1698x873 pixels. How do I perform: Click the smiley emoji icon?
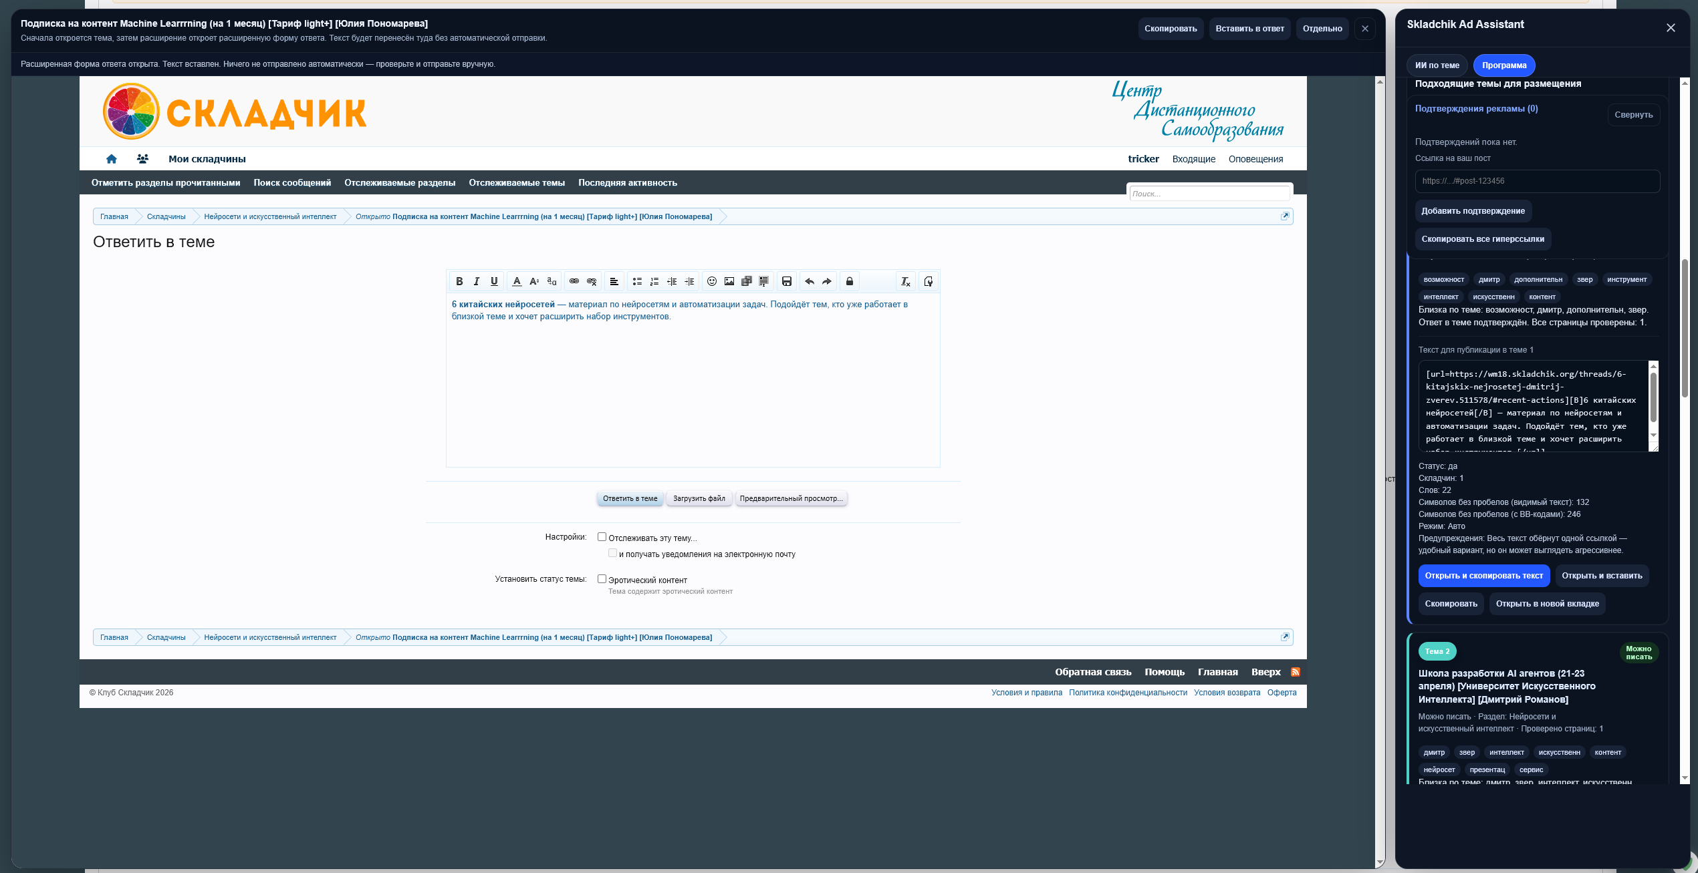712,281
